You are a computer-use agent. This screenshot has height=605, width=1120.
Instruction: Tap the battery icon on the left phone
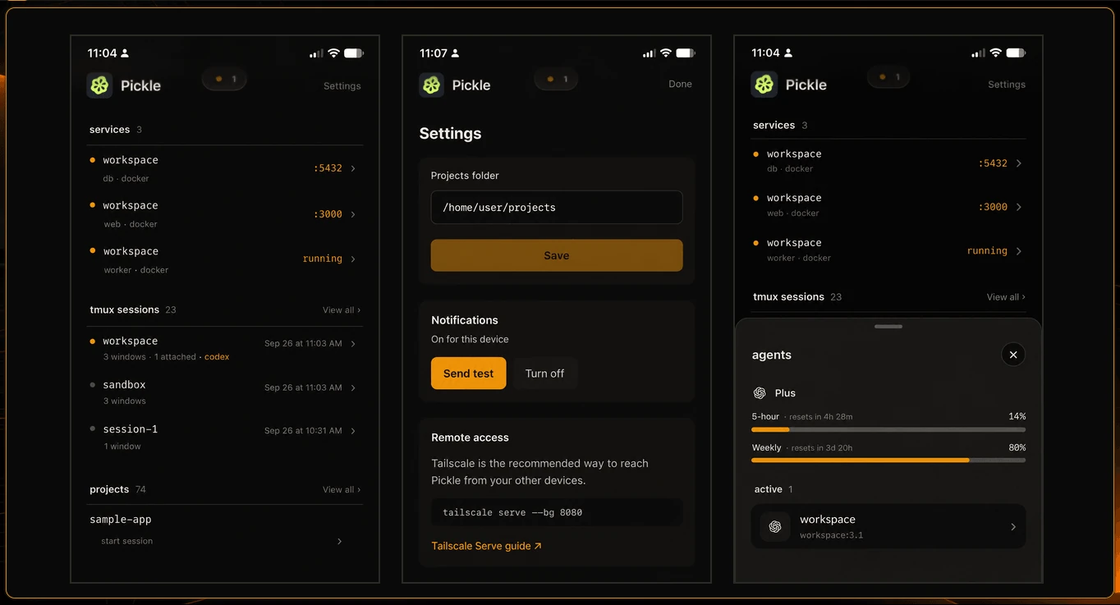click(x=354, y=53)
